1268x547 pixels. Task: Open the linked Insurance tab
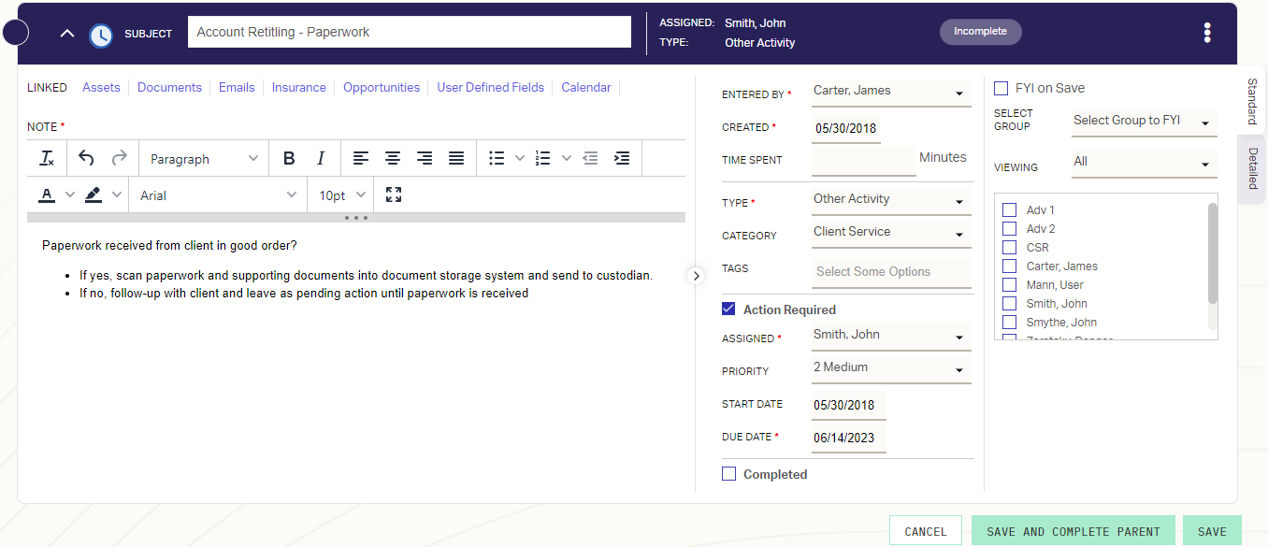(x=299, y=87)
